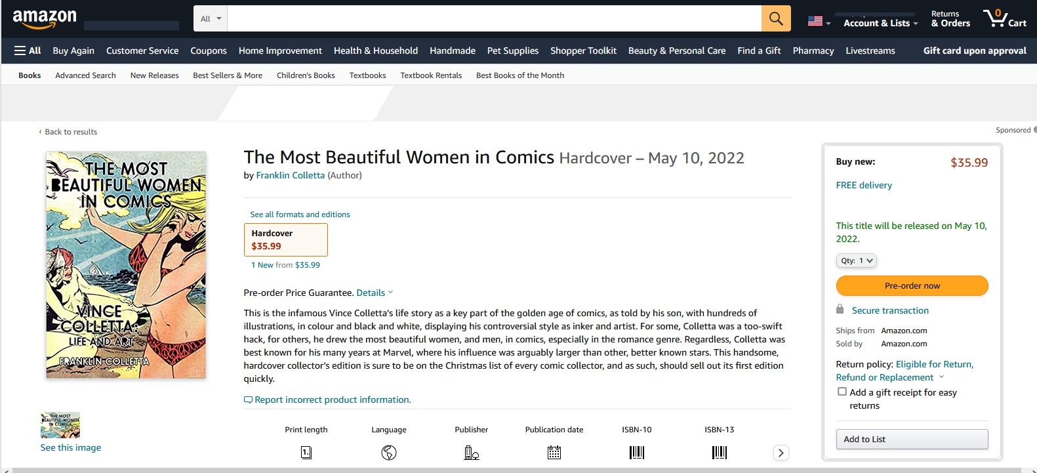Open Health & Household menu item

tap(376, 51)
